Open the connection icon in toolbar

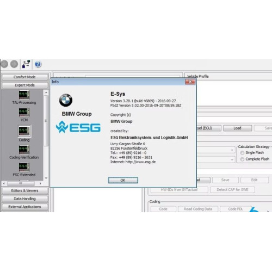click(x=26, y=64)
